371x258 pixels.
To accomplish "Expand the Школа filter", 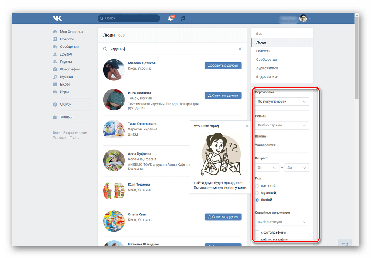I will (262, 136).
